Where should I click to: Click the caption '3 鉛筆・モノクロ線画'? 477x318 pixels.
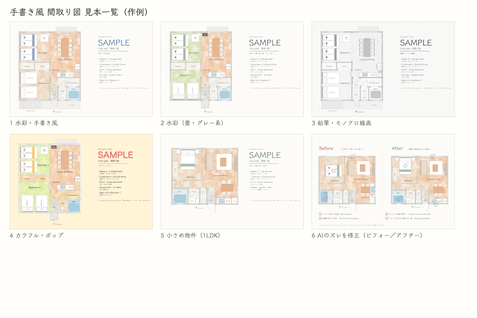[342, 123]
